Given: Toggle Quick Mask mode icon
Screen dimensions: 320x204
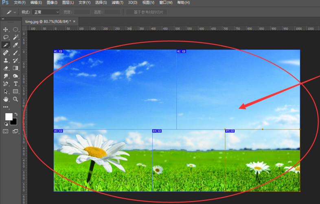Looking at the screenshot, I should point(6,132).
